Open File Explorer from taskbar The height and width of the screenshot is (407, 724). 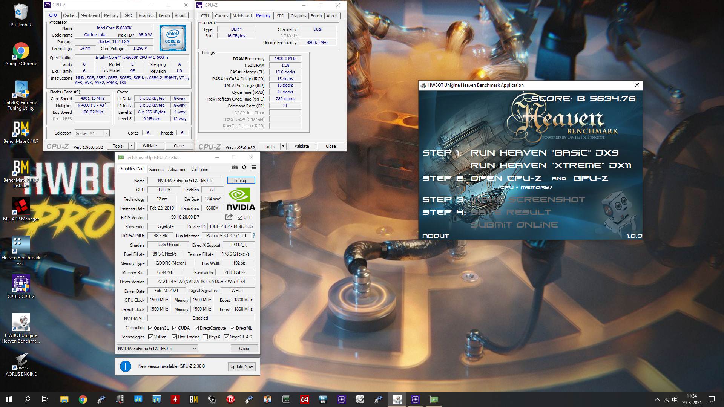click(64, 399)
